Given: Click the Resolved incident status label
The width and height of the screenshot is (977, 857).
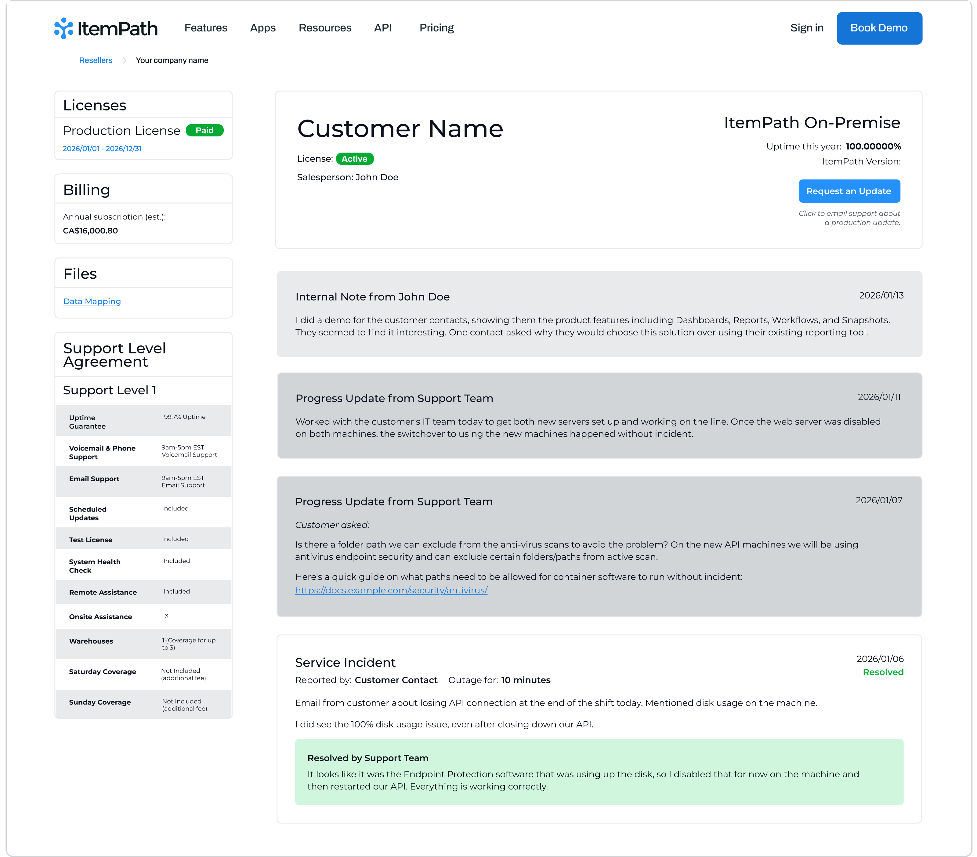Looking at the screenshot, I should tap(883, 672).
